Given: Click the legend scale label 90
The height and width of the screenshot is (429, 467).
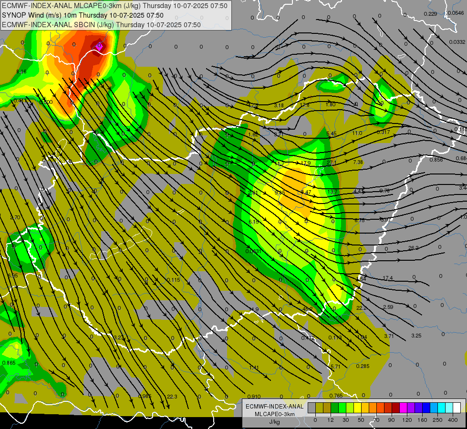Looking at the screenshot, I should pyautogui.click(x=391, y=420).
